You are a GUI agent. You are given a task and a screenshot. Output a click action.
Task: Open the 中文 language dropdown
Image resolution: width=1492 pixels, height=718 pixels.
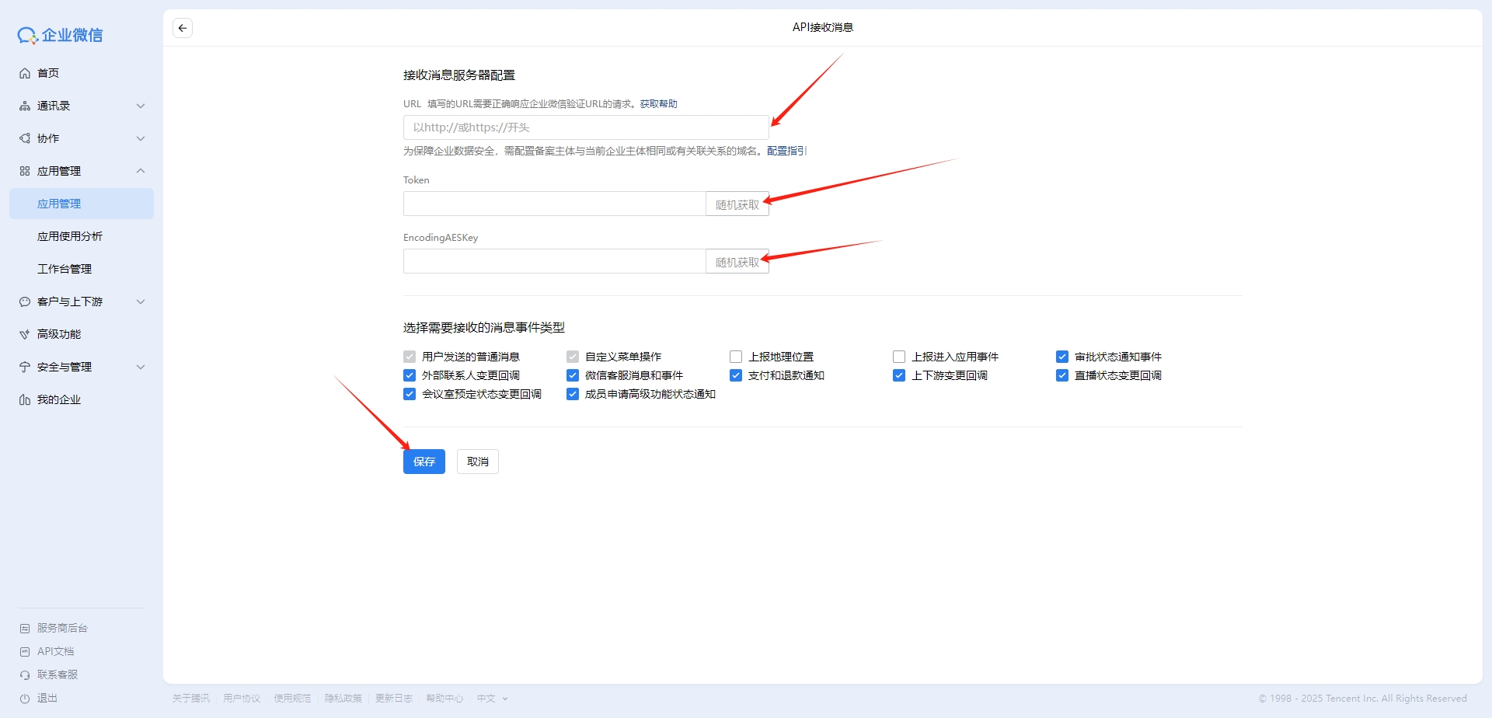[492, 699]
